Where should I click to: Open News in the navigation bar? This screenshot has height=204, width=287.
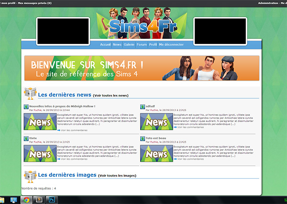(x=117, y=45)
